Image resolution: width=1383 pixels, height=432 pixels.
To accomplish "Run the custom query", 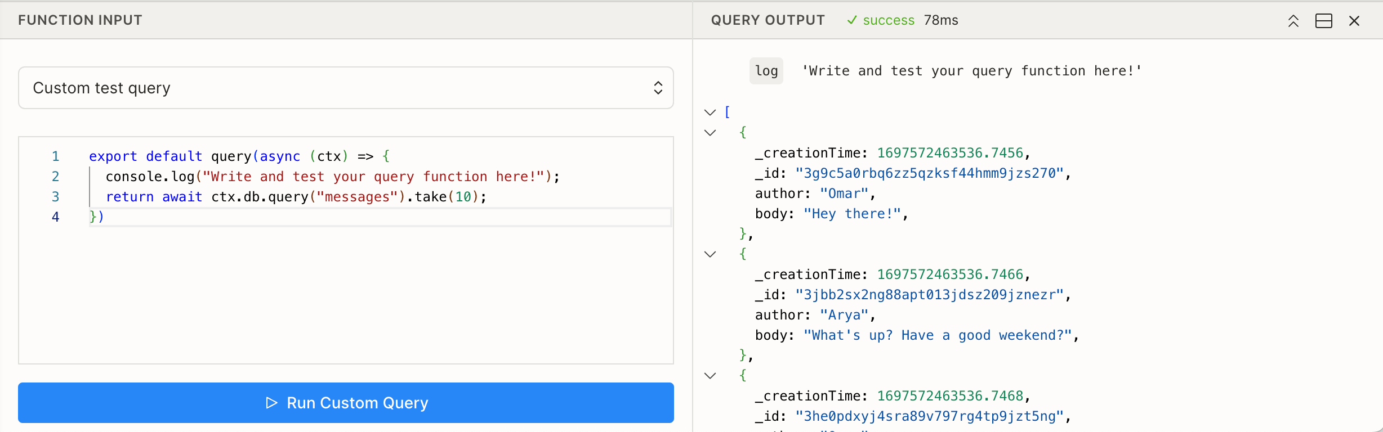I will click(346, 403).
